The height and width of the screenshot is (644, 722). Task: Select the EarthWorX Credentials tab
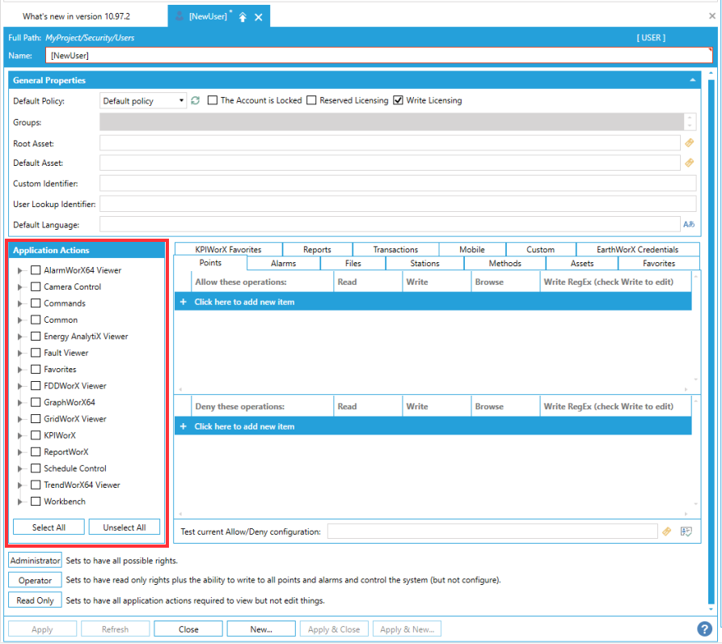click(637, 249)
